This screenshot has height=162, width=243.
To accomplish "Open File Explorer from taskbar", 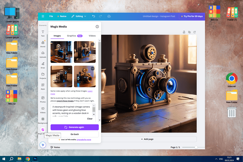I will (19, 159).
